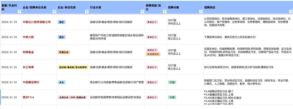Click the 民营企业 orange tag
Screen dimensions: 293x109
(64, 52)
